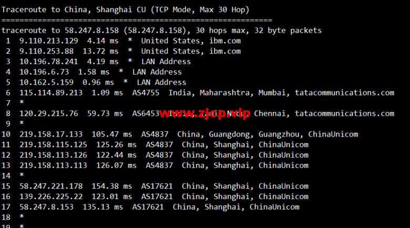This screenshot has height=228, width=410.
Task: Click LAN Address label on hop 4
Action: coord(157,72)
